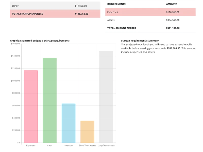Click the REQUIREMENTS column header
203x152 pixels.
116,4
